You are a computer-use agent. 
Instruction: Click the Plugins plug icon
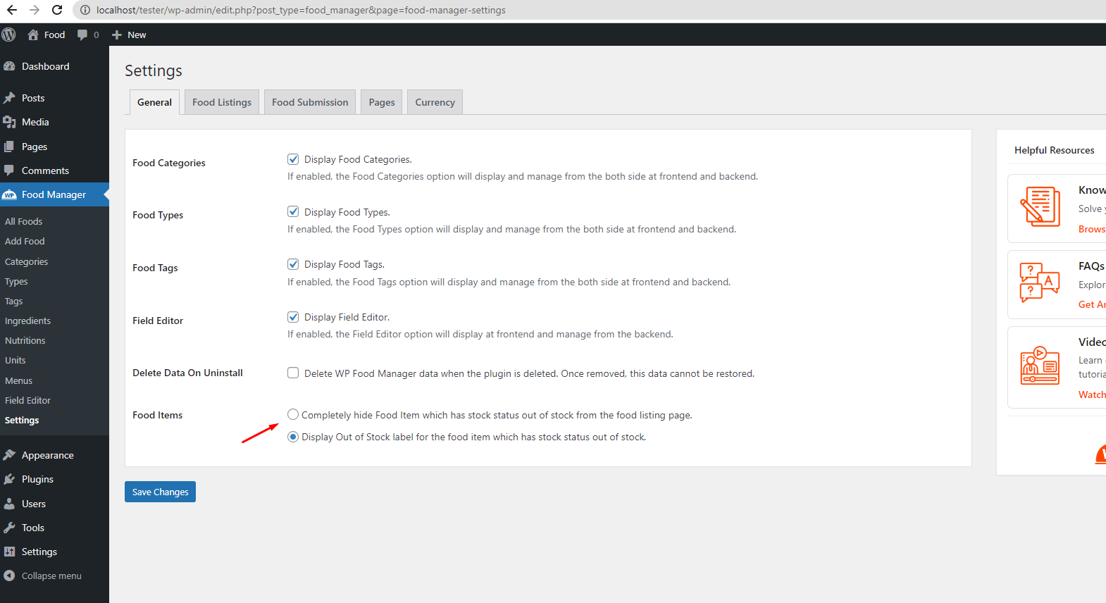9,479
